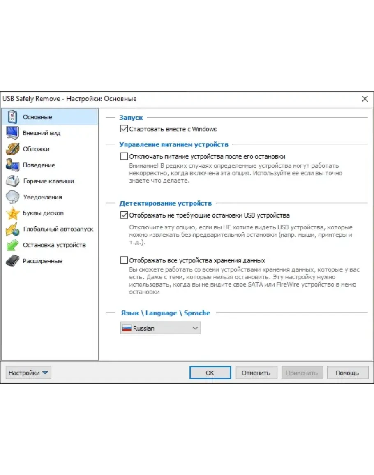The image size is (374, 475).
Task: Open the Russian language dropdown
Action: pyautogui.click(x=160, y=328)
